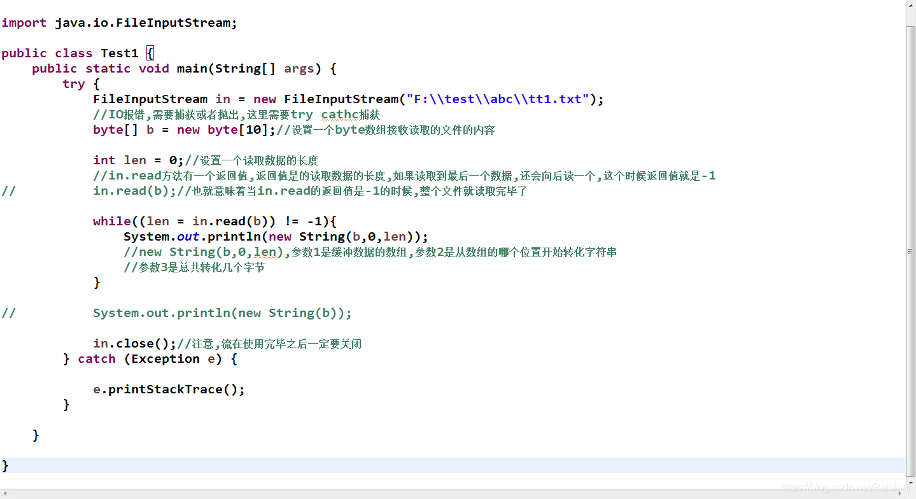The image size is (916, 499).
Task: Click the comment //设置一个byte数组接收读取的文件的内容
Action: tap(386, 130)
